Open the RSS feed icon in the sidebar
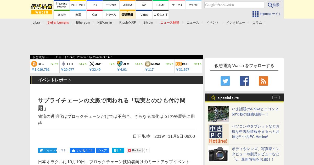The width and height of the screenshot is (314, 165). click(x=263, y=81)
